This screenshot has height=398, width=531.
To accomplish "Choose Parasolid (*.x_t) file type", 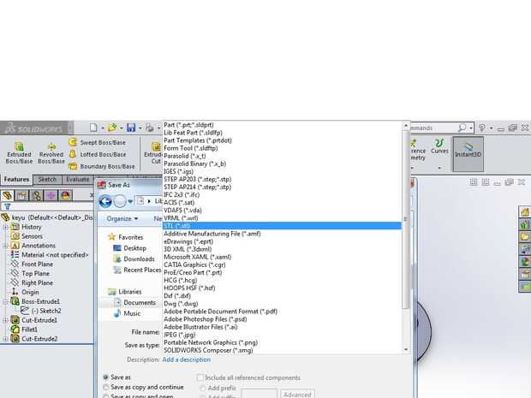I will [x=282, y=156].
